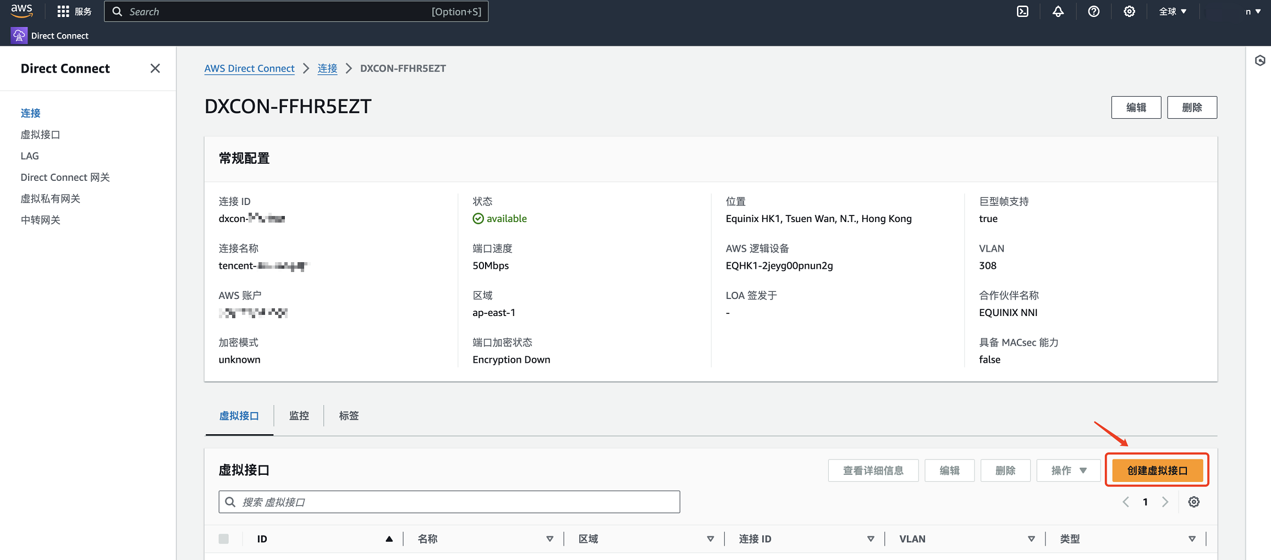The width and height of the screenshot is (1271, 560).
Task: Open the help question mark icon
Action: click(1094, 12)
